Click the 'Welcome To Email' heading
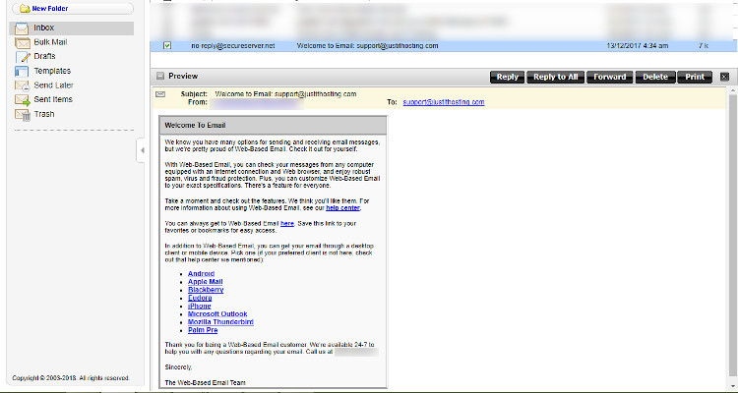738x393 pixels. coord(195,126)
